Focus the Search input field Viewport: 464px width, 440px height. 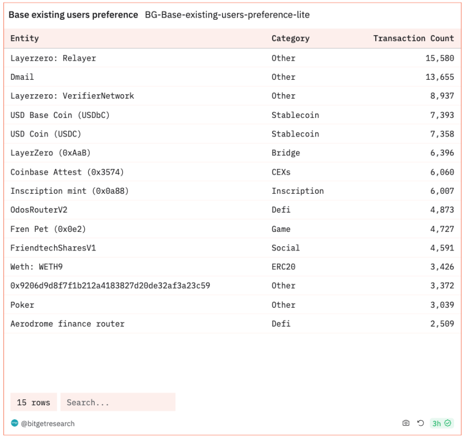(118, 403)
